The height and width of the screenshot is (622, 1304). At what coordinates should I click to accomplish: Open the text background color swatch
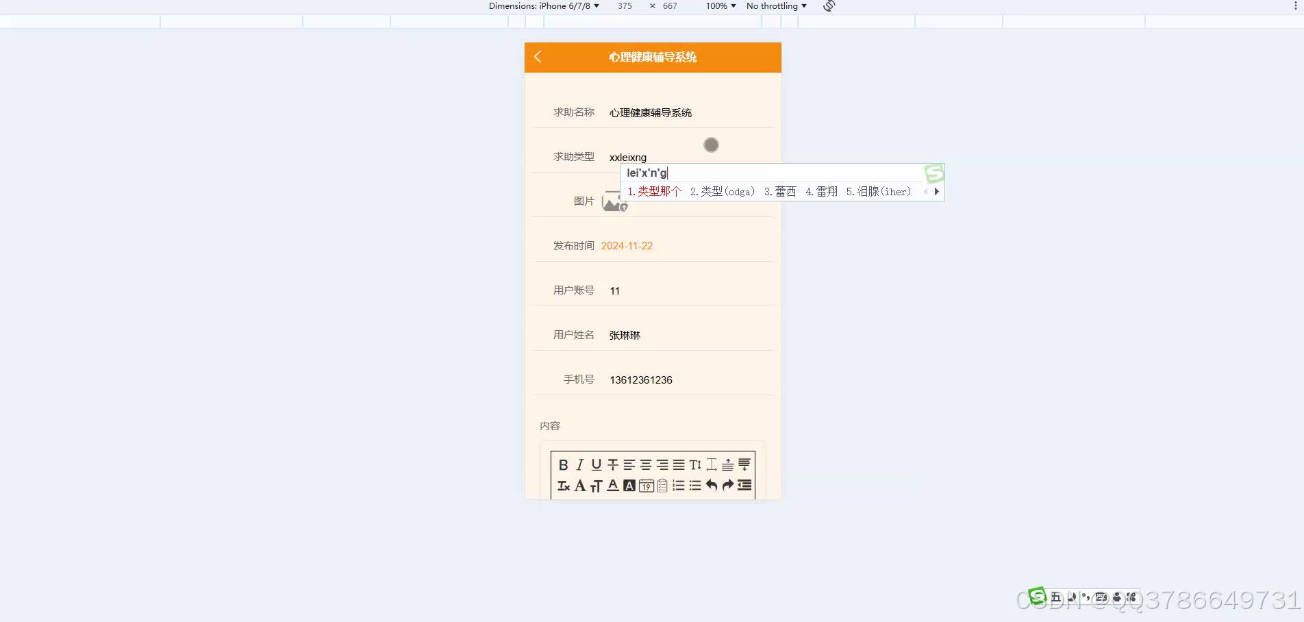click(x=629, y=486)
